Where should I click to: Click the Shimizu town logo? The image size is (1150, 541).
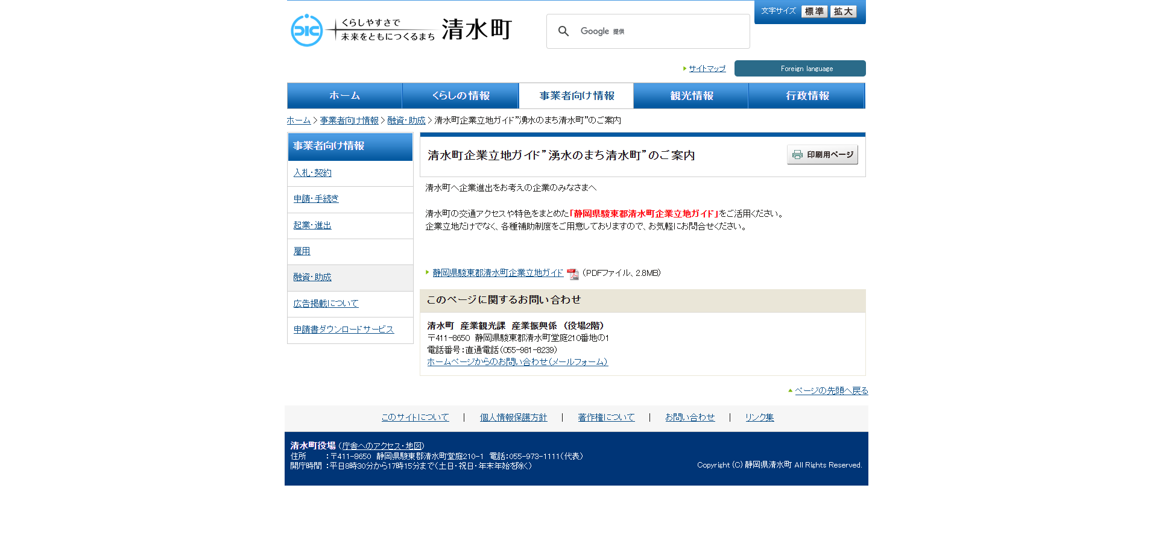click(x=401, y=30)
